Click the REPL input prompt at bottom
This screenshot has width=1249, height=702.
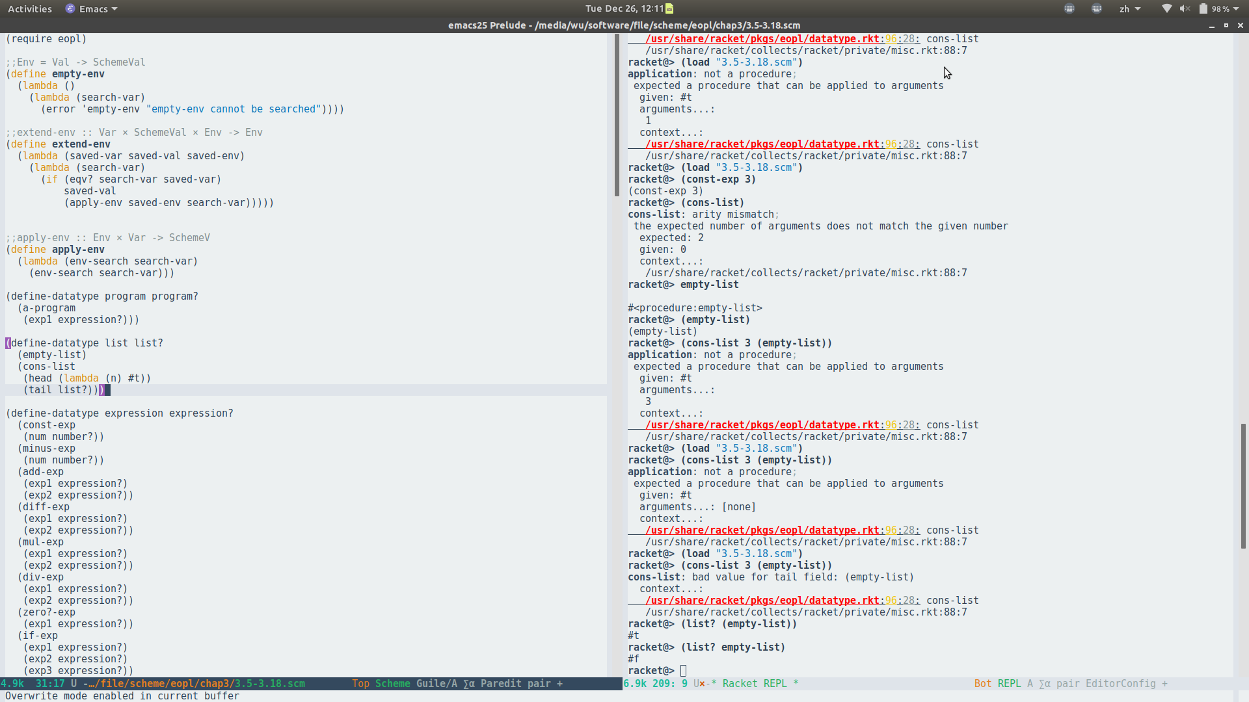(x=683, y=670)
